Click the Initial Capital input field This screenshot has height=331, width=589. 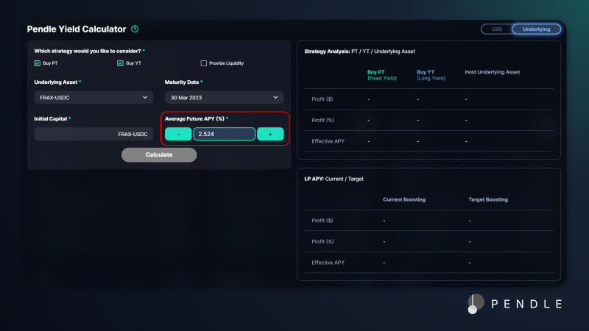click(x=93, y=134)
